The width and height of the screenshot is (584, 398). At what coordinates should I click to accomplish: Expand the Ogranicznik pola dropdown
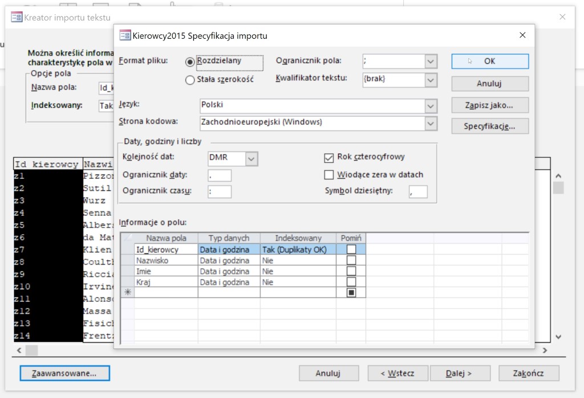pyautogui.click(x=431, y=61)
